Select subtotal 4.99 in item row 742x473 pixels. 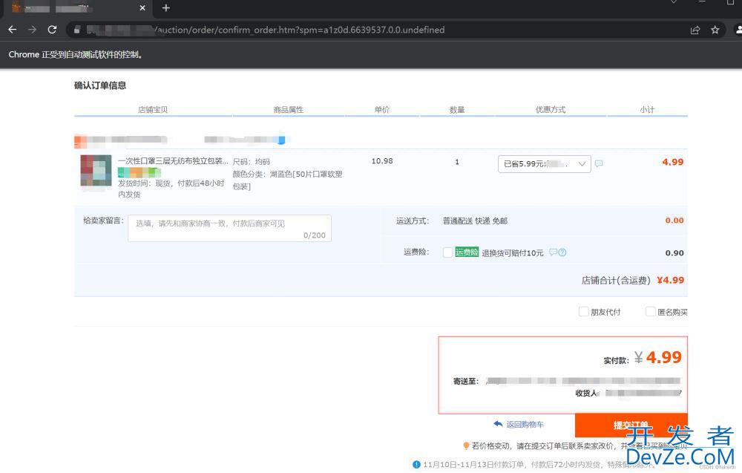[672, 162]
